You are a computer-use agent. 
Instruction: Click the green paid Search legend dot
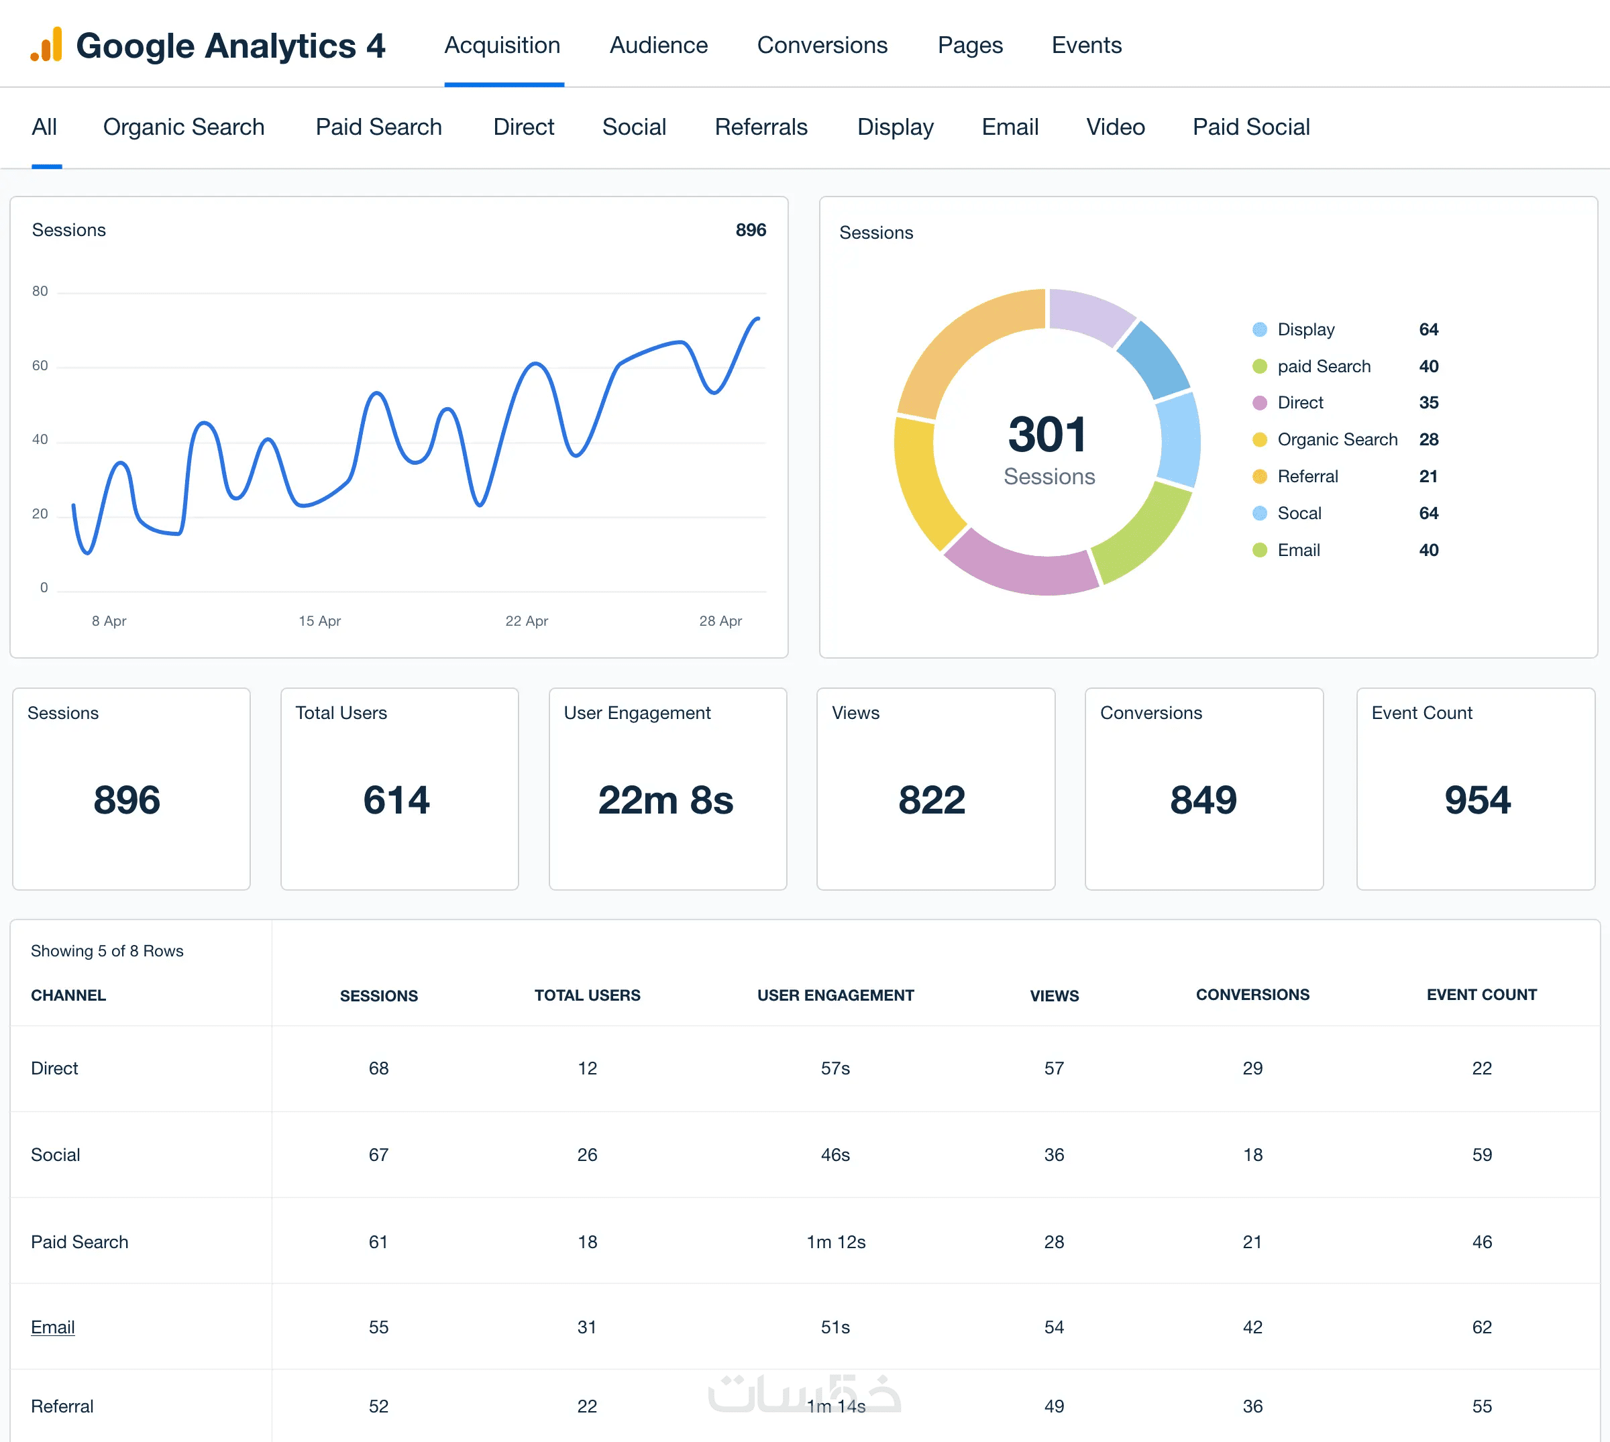click(x=1259, y=366)
